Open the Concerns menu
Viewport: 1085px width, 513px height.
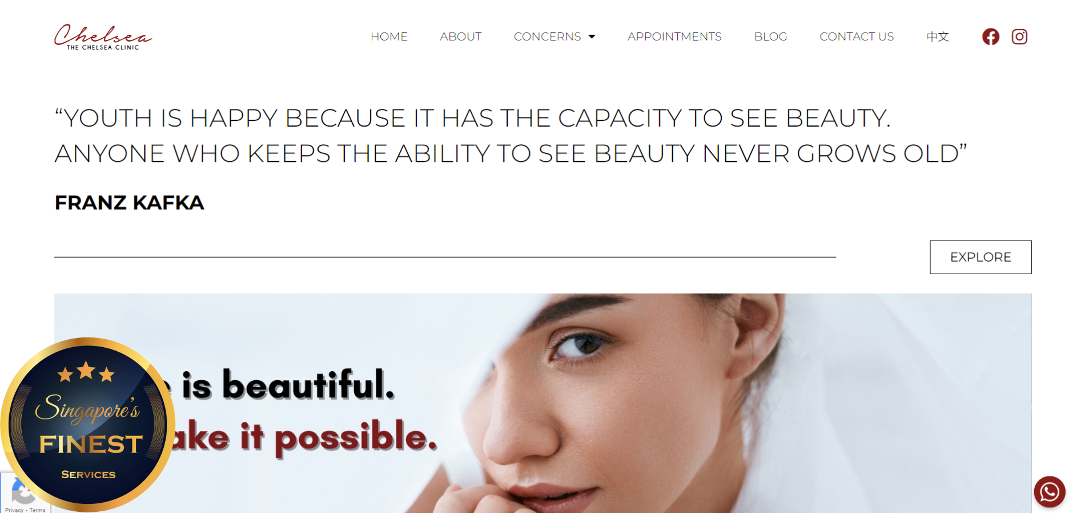(547, 36)
